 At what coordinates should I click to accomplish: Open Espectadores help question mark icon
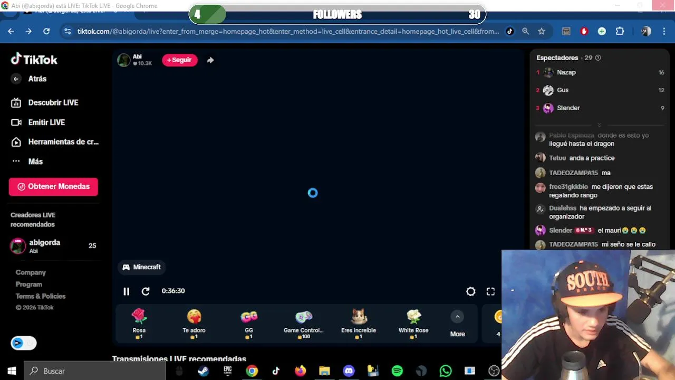598,58
